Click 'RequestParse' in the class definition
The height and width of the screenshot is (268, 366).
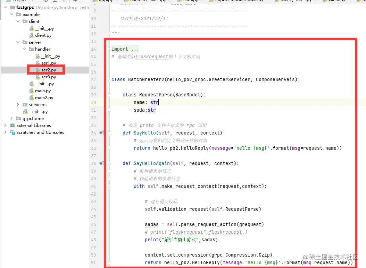156,95
